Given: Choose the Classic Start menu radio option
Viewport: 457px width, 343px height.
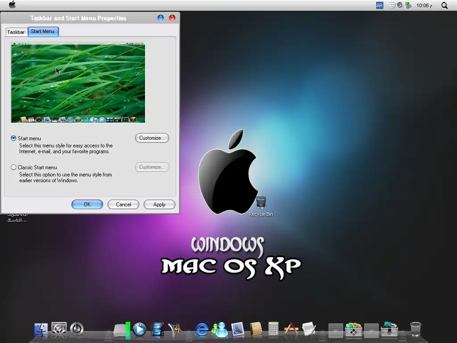Looking at the screenshot, I should [x=13, y=167].
